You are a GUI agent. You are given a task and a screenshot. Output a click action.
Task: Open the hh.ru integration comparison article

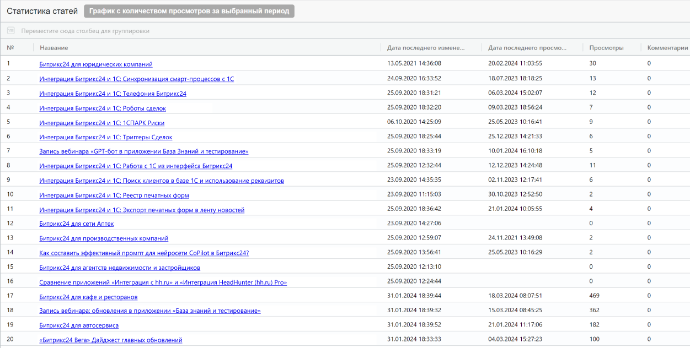tap(163, 282)
